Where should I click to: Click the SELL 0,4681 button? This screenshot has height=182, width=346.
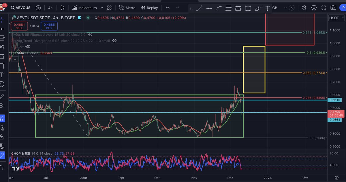[19, 26]
